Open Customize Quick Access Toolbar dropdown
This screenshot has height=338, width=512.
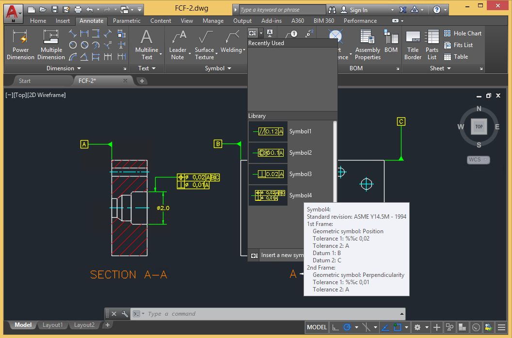coord(140,10)
